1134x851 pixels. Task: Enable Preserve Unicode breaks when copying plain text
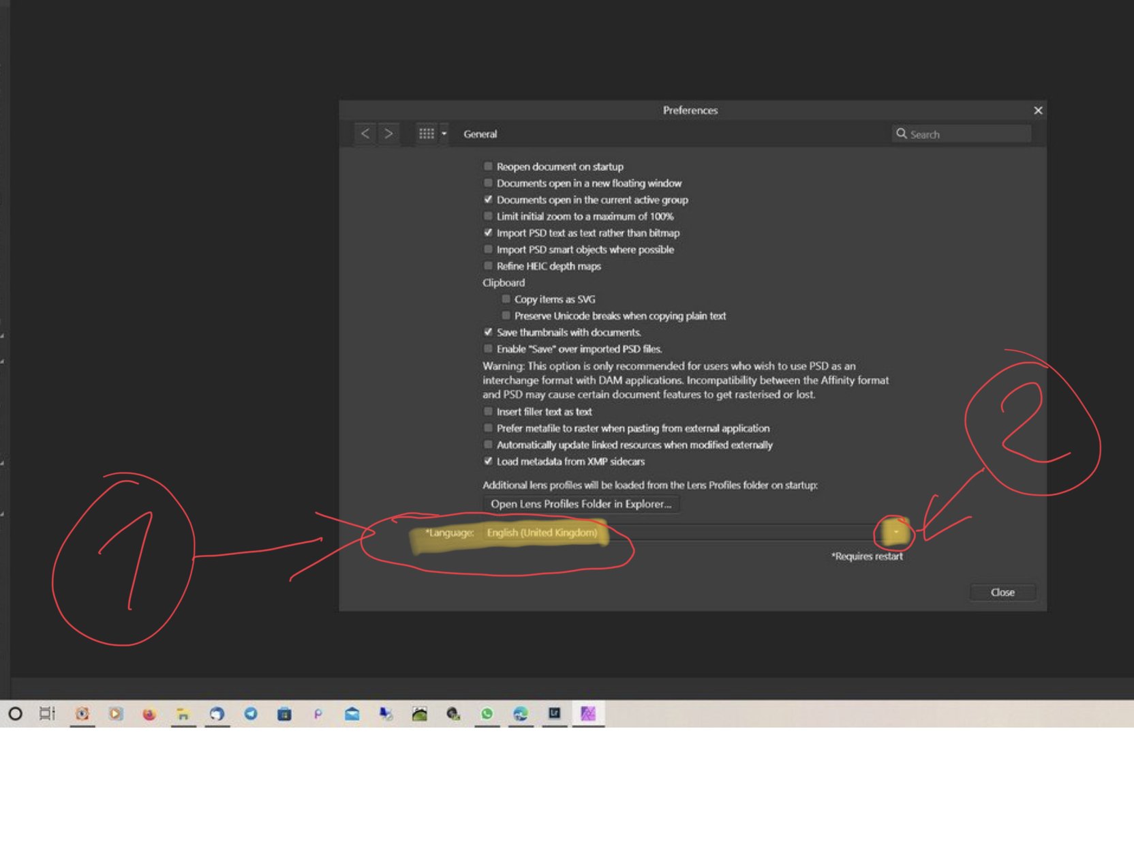click(x=506, y=316)
